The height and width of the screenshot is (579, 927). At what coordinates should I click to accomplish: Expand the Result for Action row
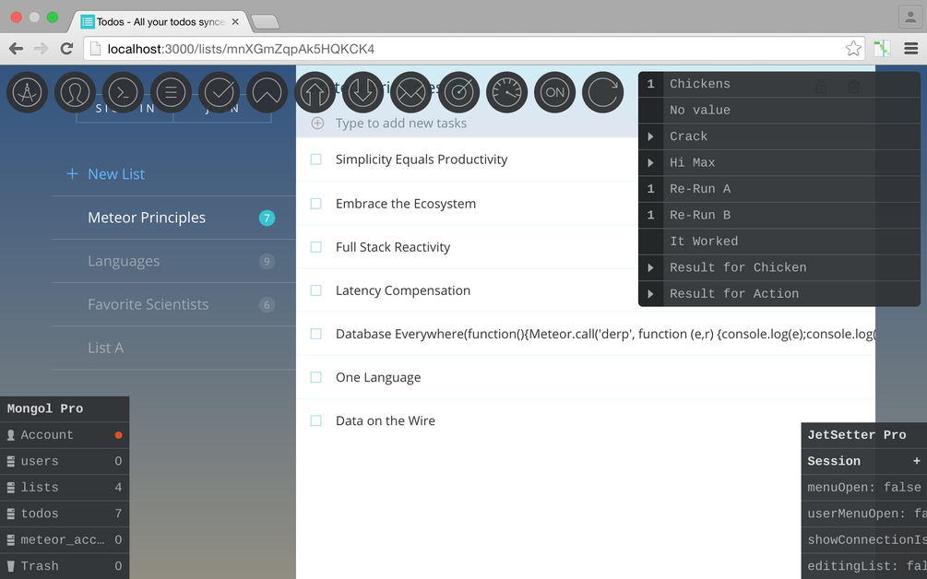[650, 293]
